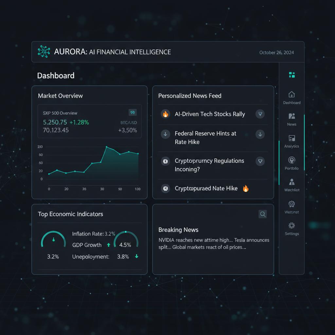The height and width of the screenshot is (335, 335).
Task: Click the Inflation Rate gauge dial
Action: point(53,240)
